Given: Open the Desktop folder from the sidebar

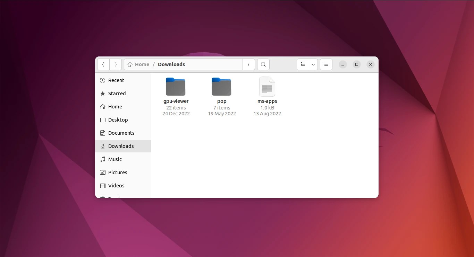Looking at the screenshot, I should point(118,120).
